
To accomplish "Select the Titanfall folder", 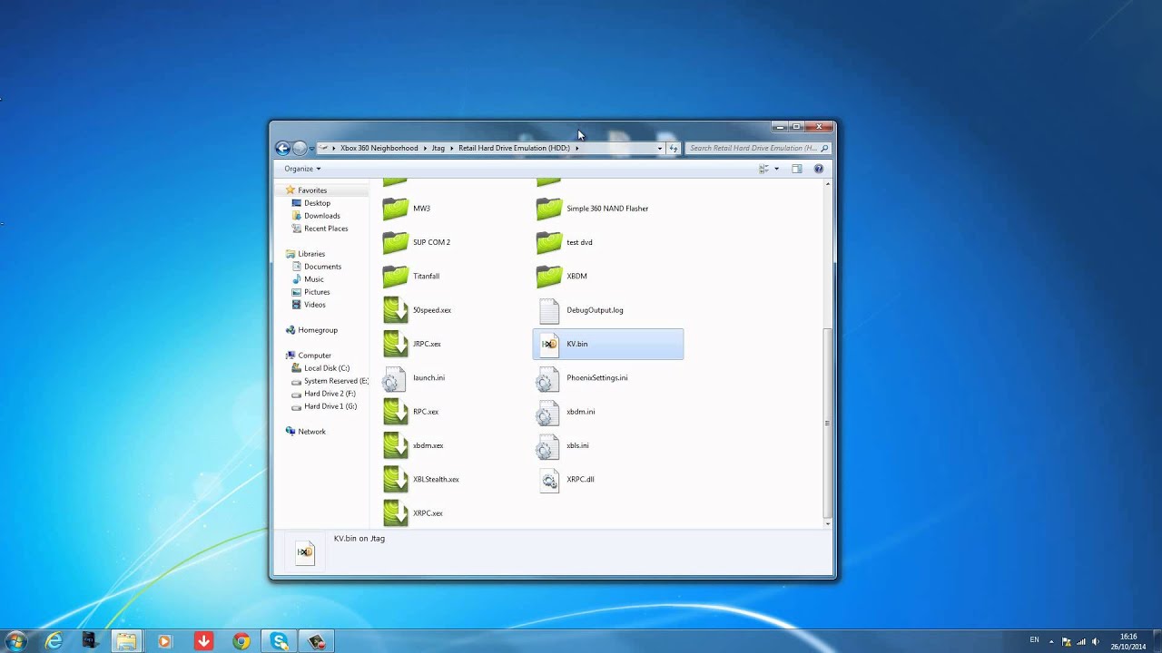I will pos(410,276).
